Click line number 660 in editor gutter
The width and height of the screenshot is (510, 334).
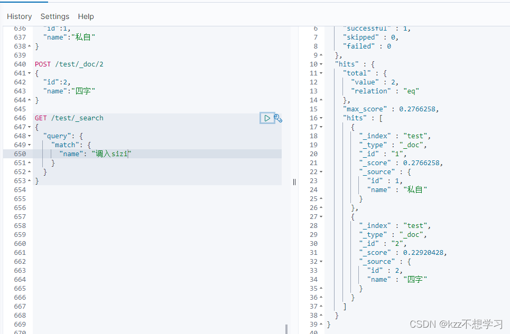(20, 244)
